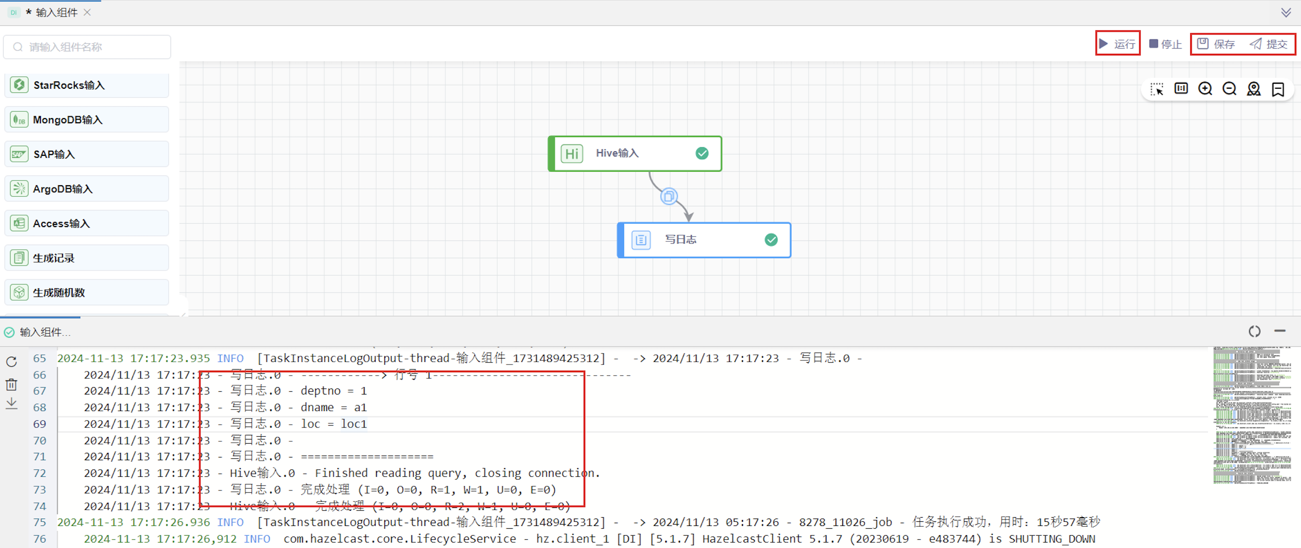The height and width of the screenshot is (548, 1301).
Task: Click the refresh log icon
Action: (x=11, y=362)
